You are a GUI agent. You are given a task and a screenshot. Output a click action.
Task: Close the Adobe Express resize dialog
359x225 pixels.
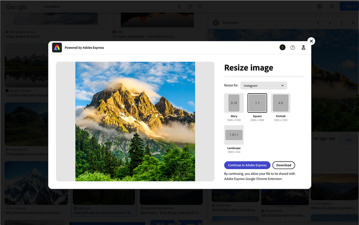point(311,41)
